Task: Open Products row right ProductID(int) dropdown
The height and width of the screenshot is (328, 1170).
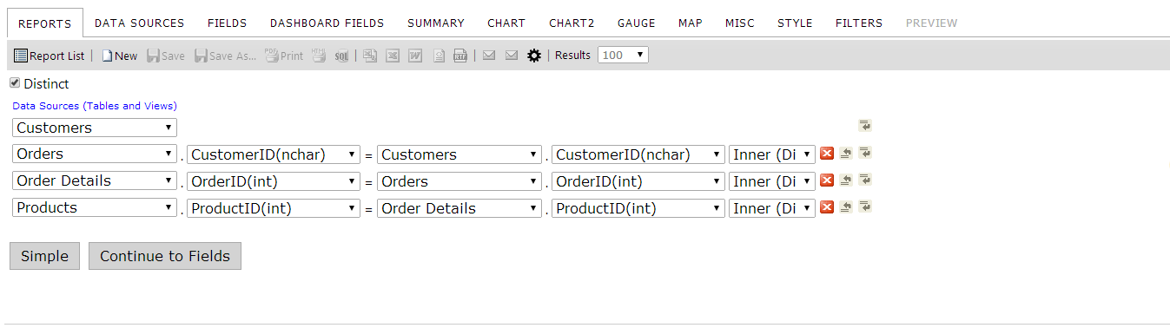Action: pos(638,208)
